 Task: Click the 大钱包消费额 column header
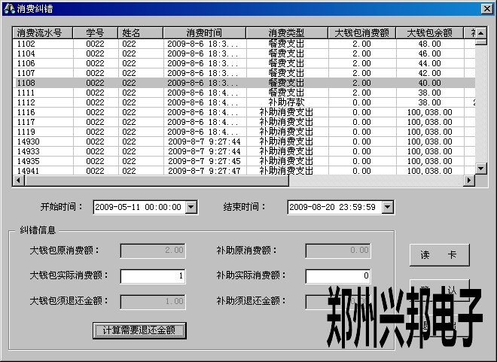361,33
